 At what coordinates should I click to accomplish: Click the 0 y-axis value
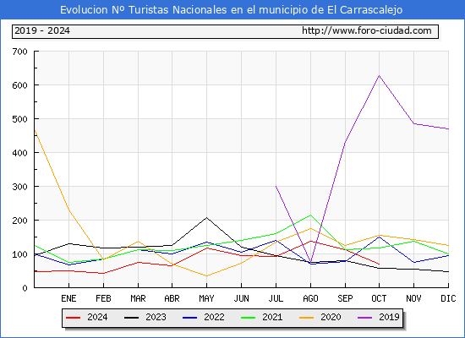(25, 288)
